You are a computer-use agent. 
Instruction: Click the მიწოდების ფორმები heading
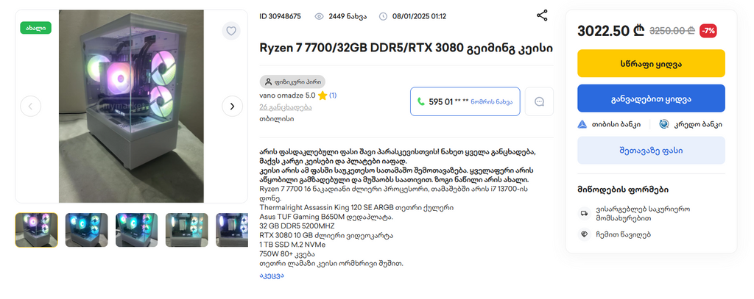coord(623,190)
